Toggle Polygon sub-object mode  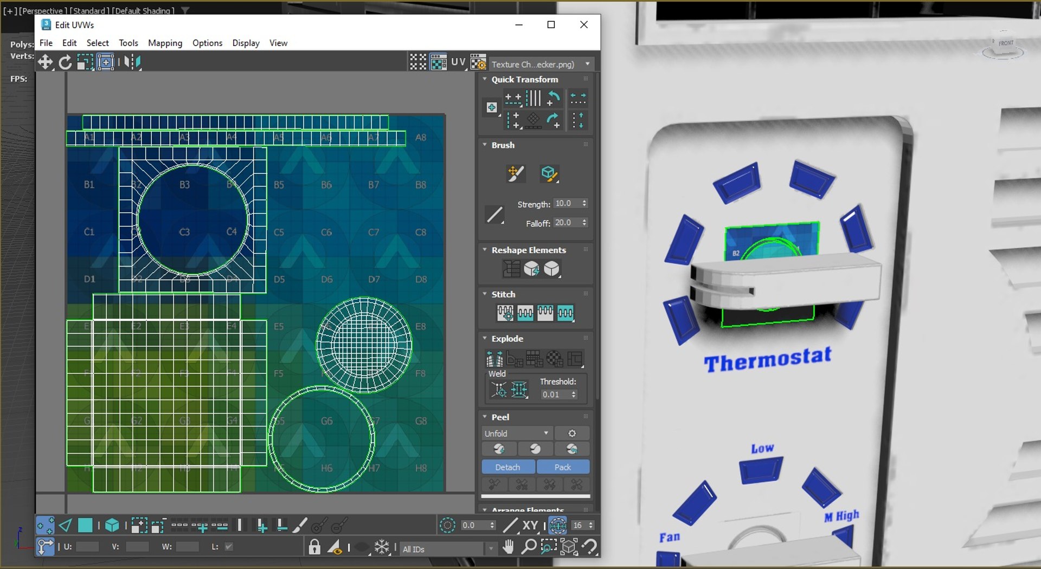pyautogui.click(x=85, y=525)
